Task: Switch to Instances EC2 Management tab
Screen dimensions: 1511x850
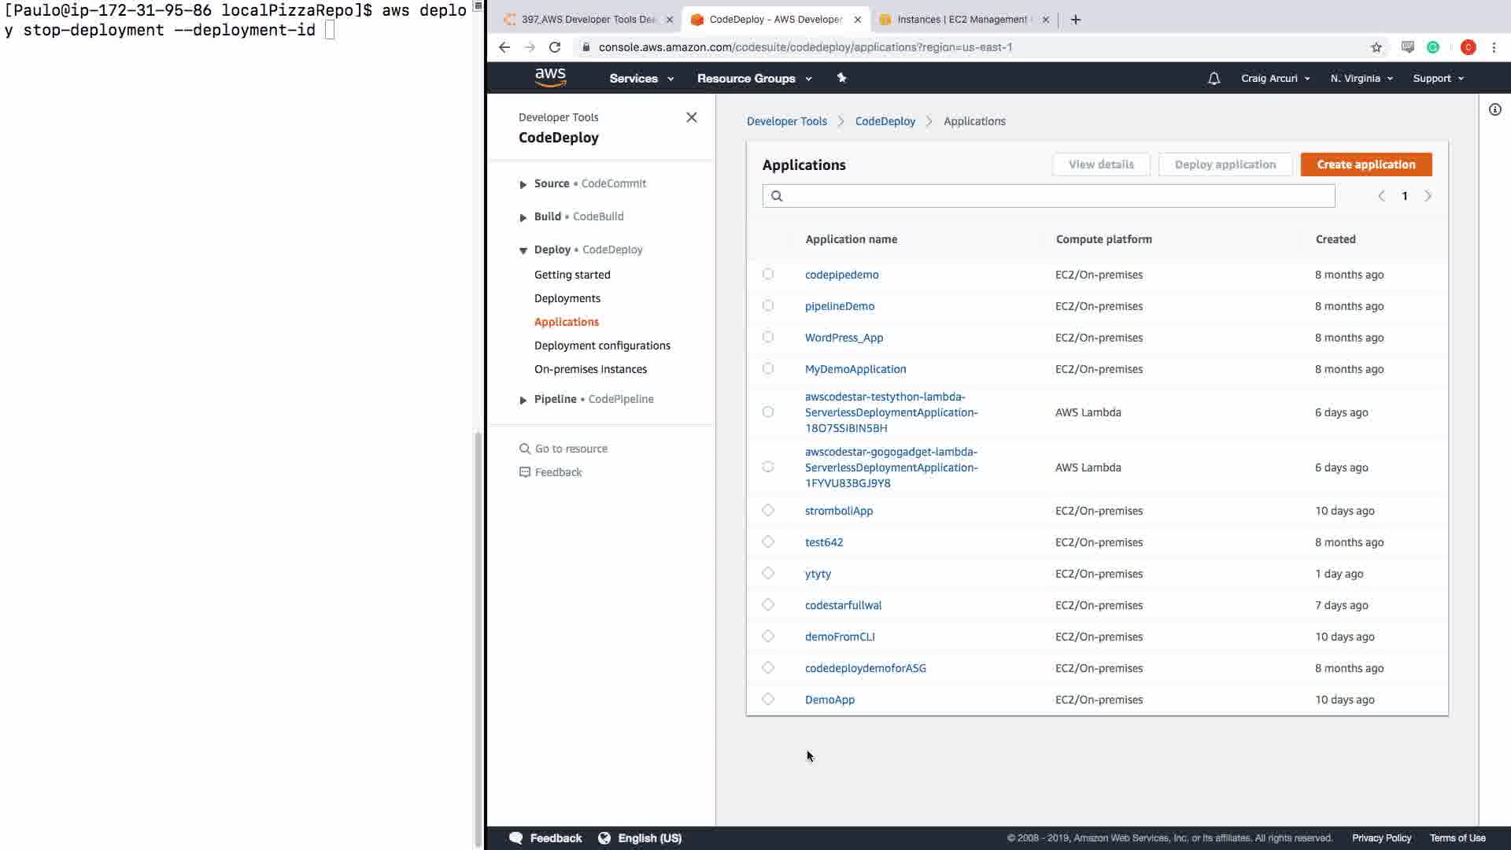Action: 960,20
